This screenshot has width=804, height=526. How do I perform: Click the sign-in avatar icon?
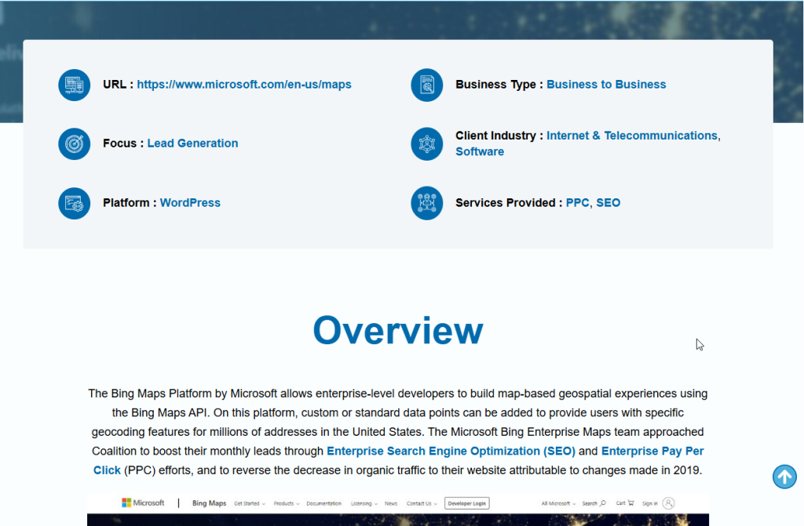pos(668,503)
